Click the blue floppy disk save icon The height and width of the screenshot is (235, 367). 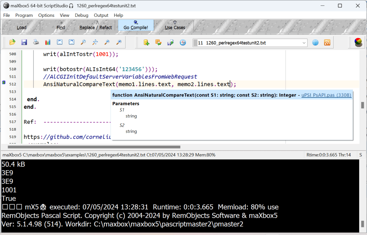point(24,42)
